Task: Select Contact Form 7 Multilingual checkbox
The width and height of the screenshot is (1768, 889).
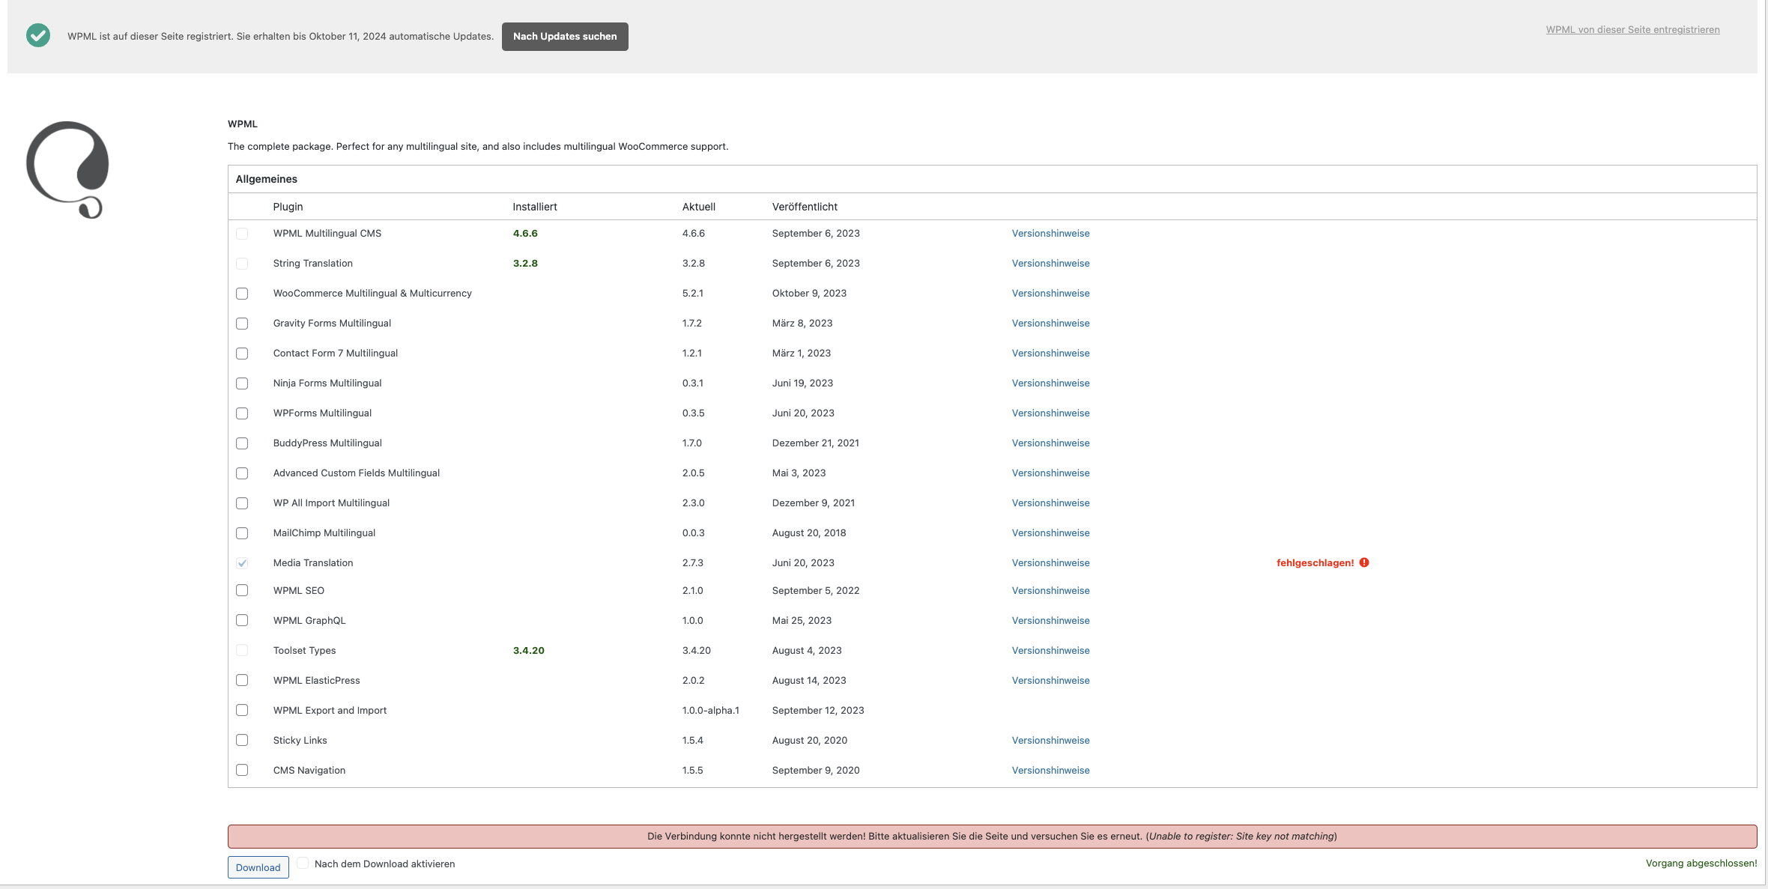Action: pyautogui.click(x=242, y=354)
